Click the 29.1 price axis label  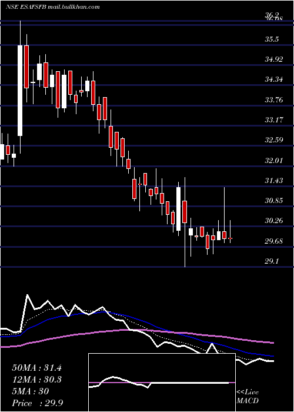coord(272,261)
